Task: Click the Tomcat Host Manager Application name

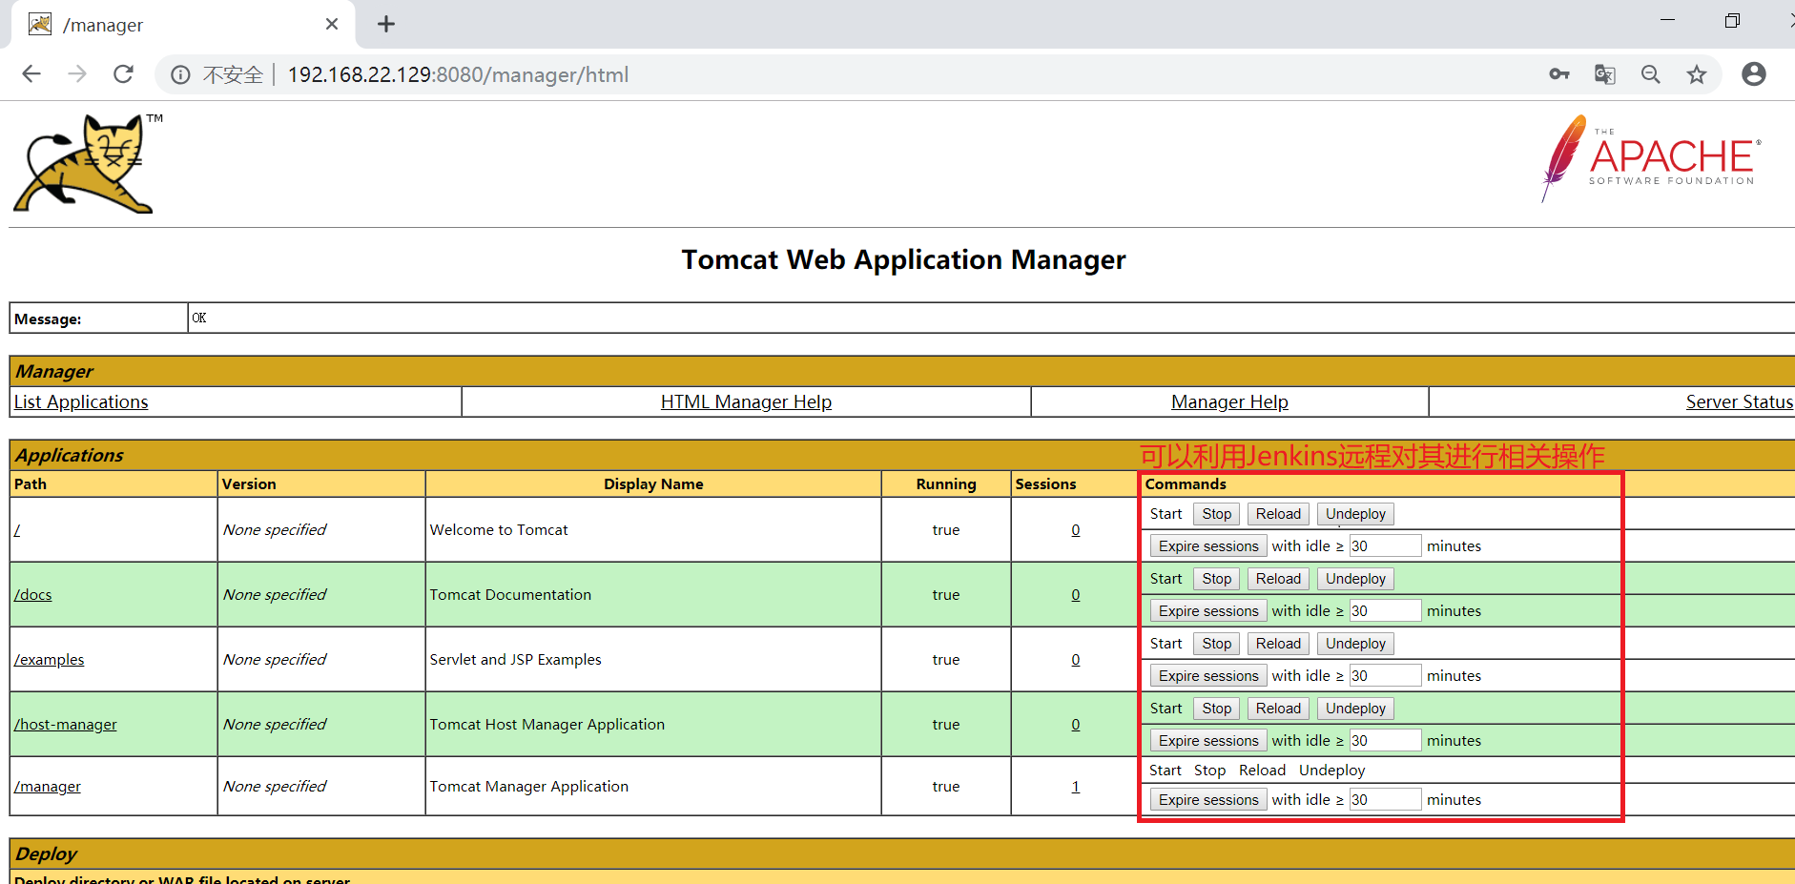Action: (x=547, y=724)
